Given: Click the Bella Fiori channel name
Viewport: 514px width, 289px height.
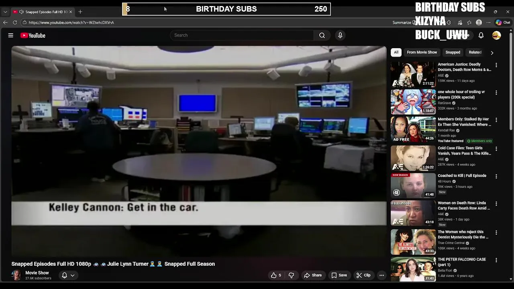Looking at the screenshot, I should tap(445, 271).
